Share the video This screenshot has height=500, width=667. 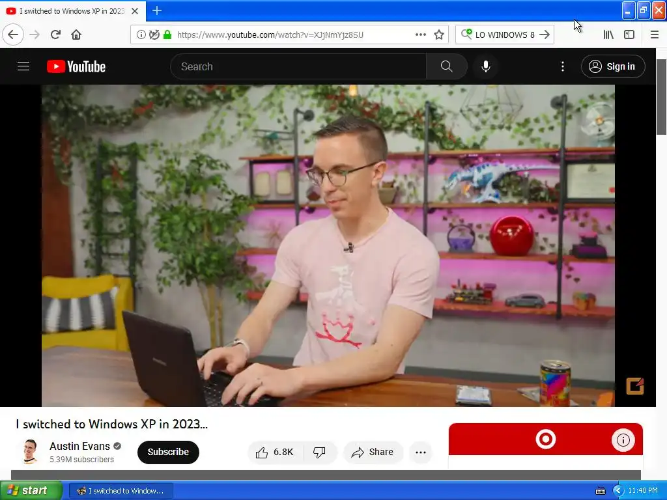[x=372, y=452]
